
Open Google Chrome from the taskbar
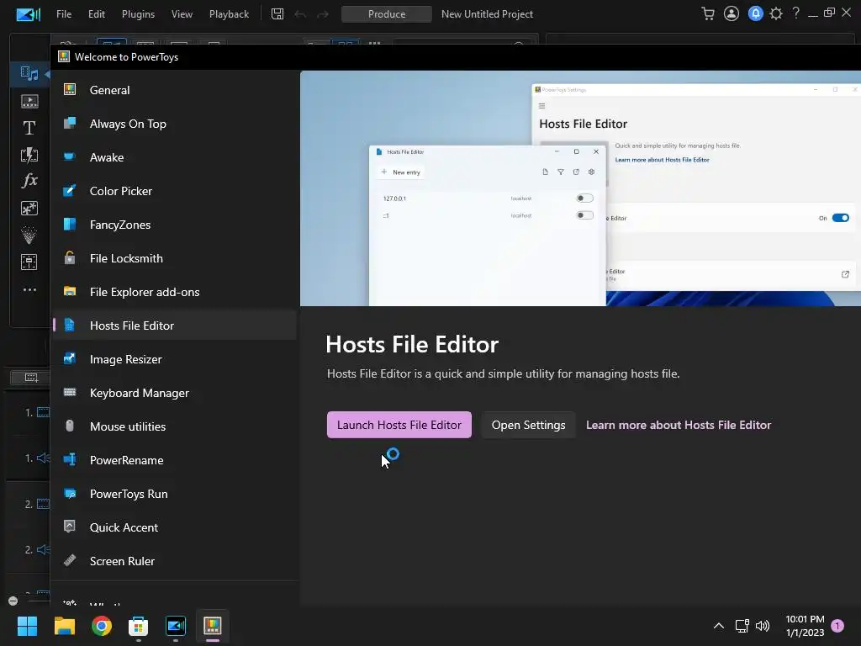102,626
